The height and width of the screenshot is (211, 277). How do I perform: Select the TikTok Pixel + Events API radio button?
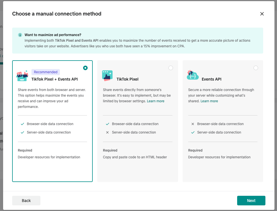click(x=85, y=68)
